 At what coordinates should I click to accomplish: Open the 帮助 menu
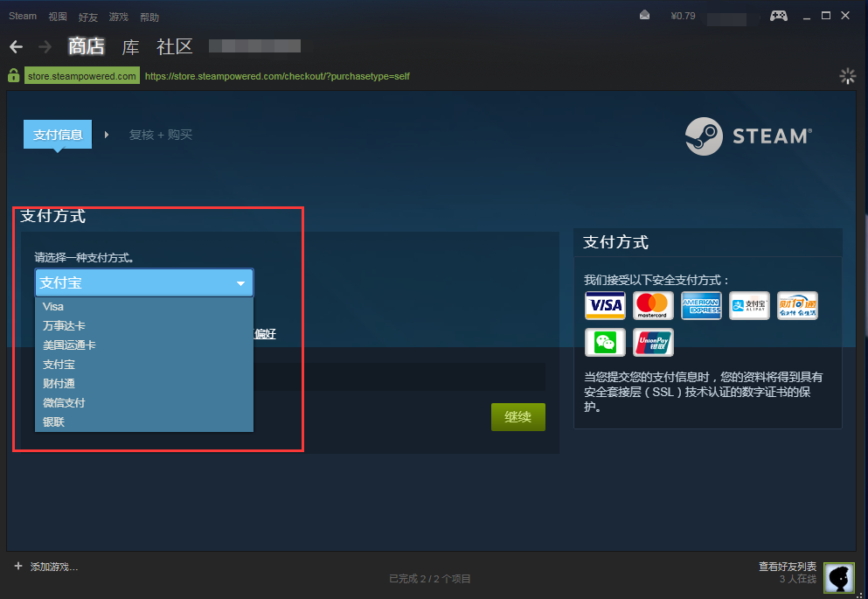149,17
